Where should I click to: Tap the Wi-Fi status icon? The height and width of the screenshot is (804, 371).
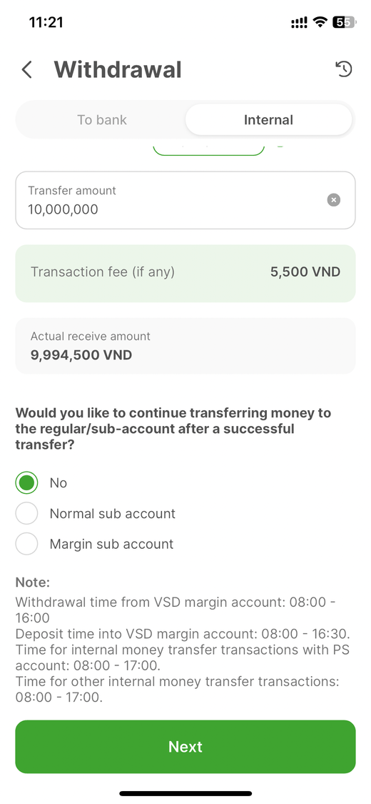click(x=320, y=22)
